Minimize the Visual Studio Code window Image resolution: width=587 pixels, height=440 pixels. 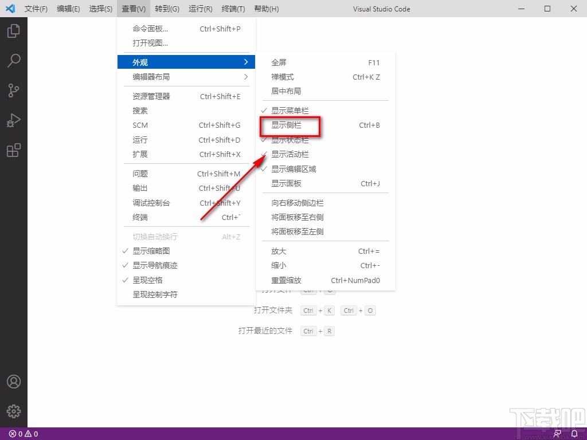(x=522, y=9)
